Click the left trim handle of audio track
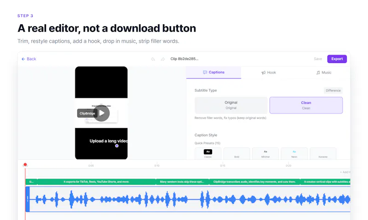368x220 pixels. click(28, 199)
